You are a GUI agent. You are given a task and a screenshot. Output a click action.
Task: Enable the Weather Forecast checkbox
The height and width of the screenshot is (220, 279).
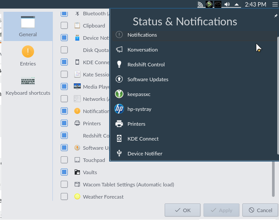[64, 196]
